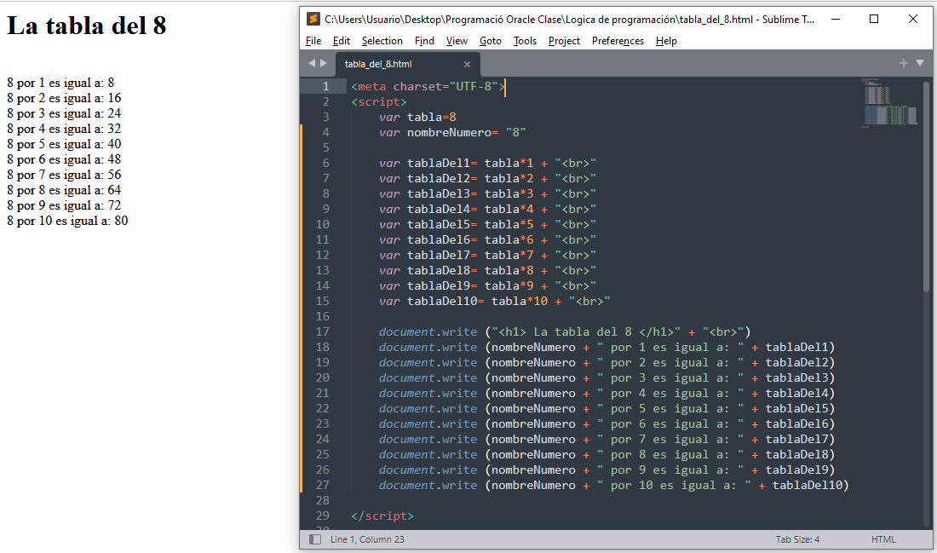
Task: Open the Project menu
Action: [564, 41]
